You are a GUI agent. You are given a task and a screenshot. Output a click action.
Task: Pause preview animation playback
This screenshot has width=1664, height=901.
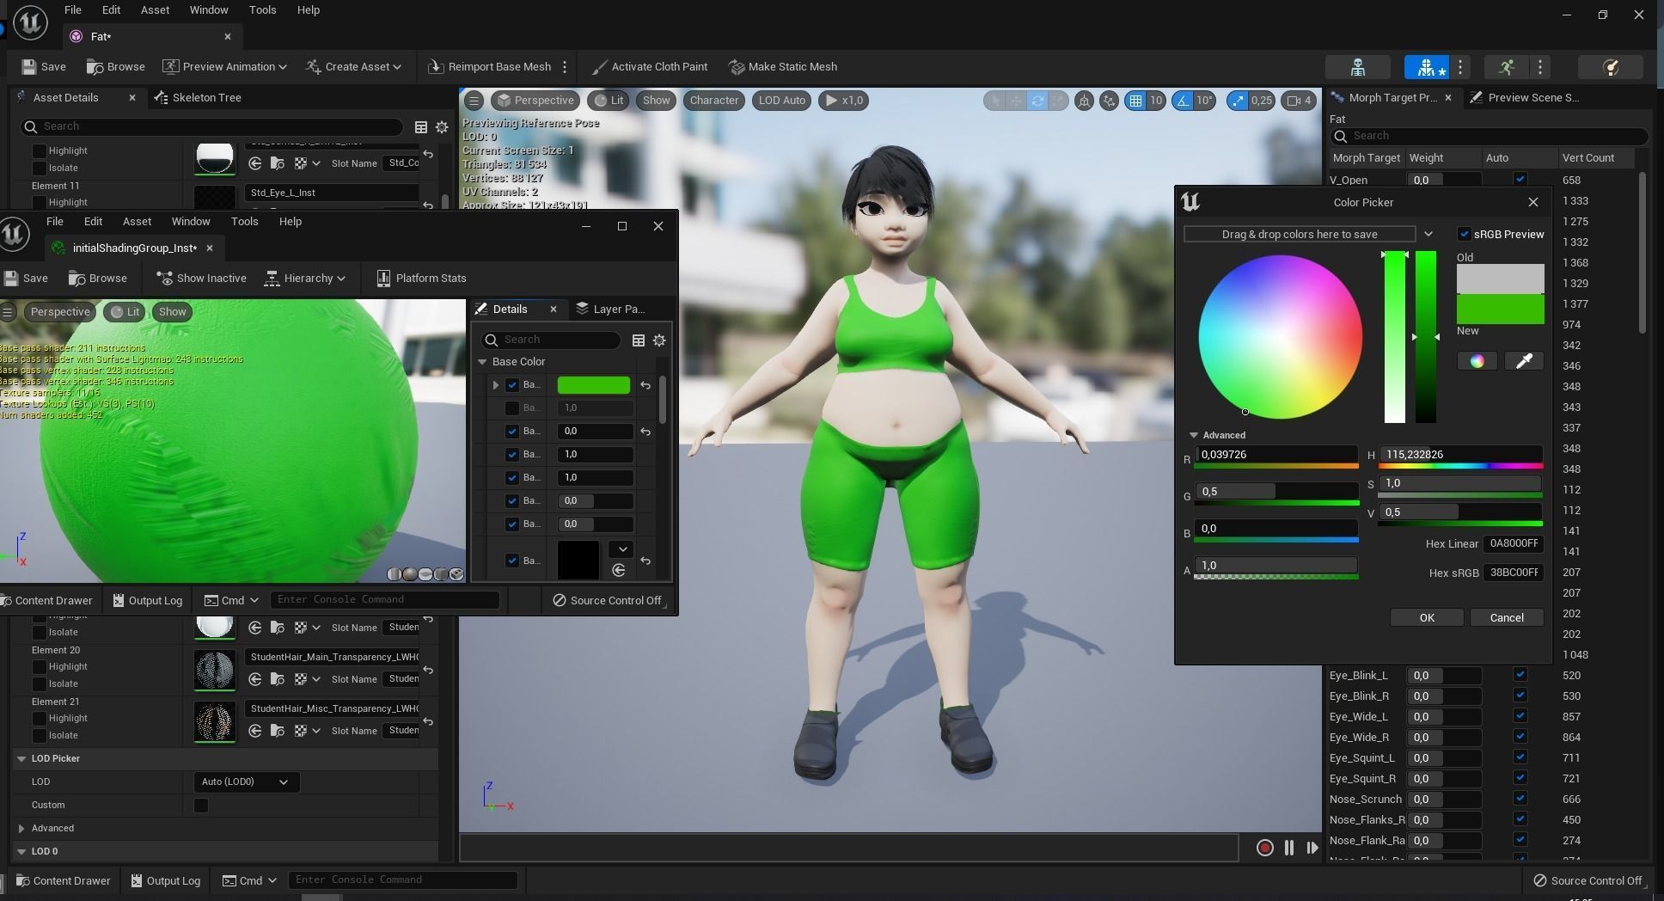point(1288,848)
